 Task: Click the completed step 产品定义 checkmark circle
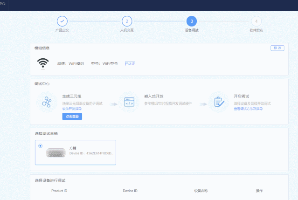coord(62,21)
